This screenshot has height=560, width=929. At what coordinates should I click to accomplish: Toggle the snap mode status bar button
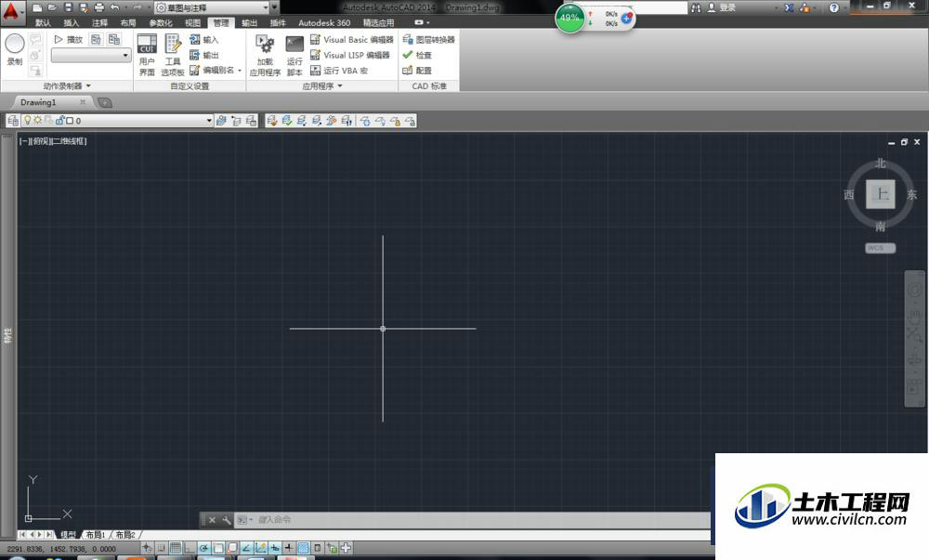coord(161,548)
